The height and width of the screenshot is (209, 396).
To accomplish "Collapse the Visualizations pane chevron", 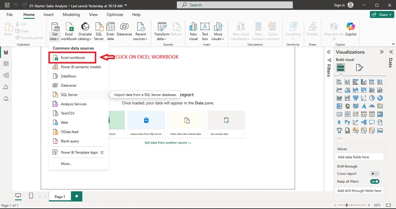I will 382,52.
